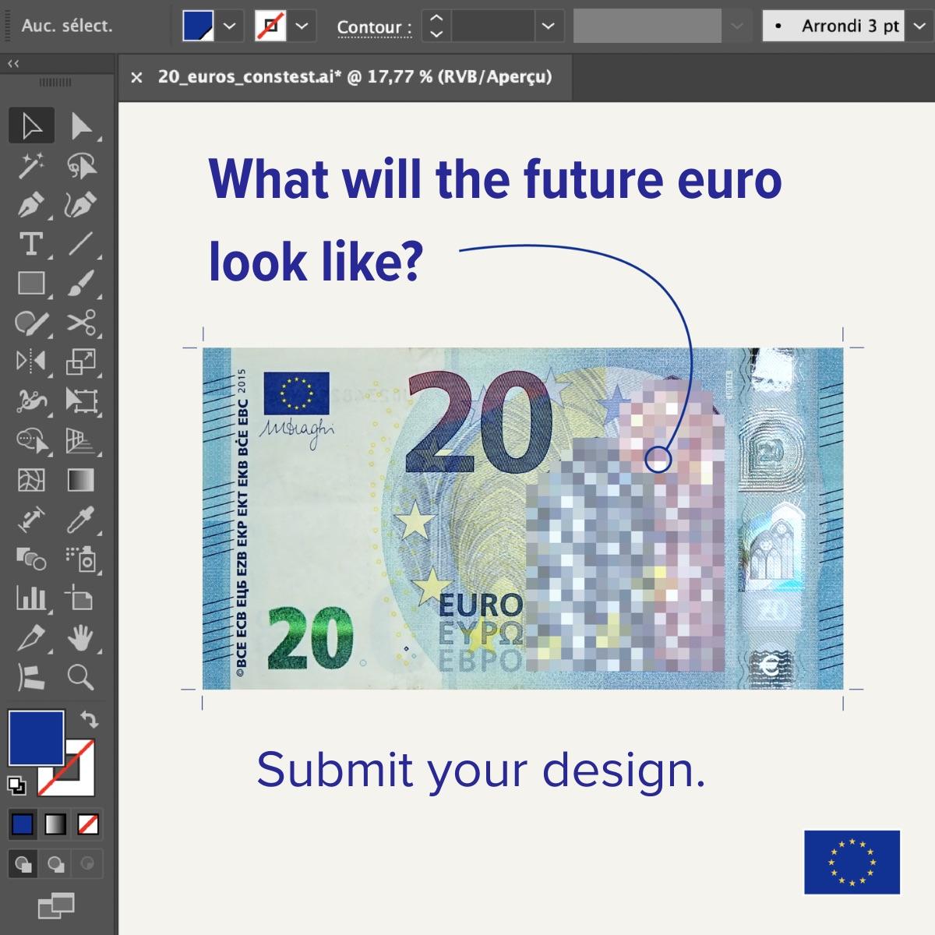Expand the Contour weight dropdown
Screen dimensions: 935x935
pos(549,26)
